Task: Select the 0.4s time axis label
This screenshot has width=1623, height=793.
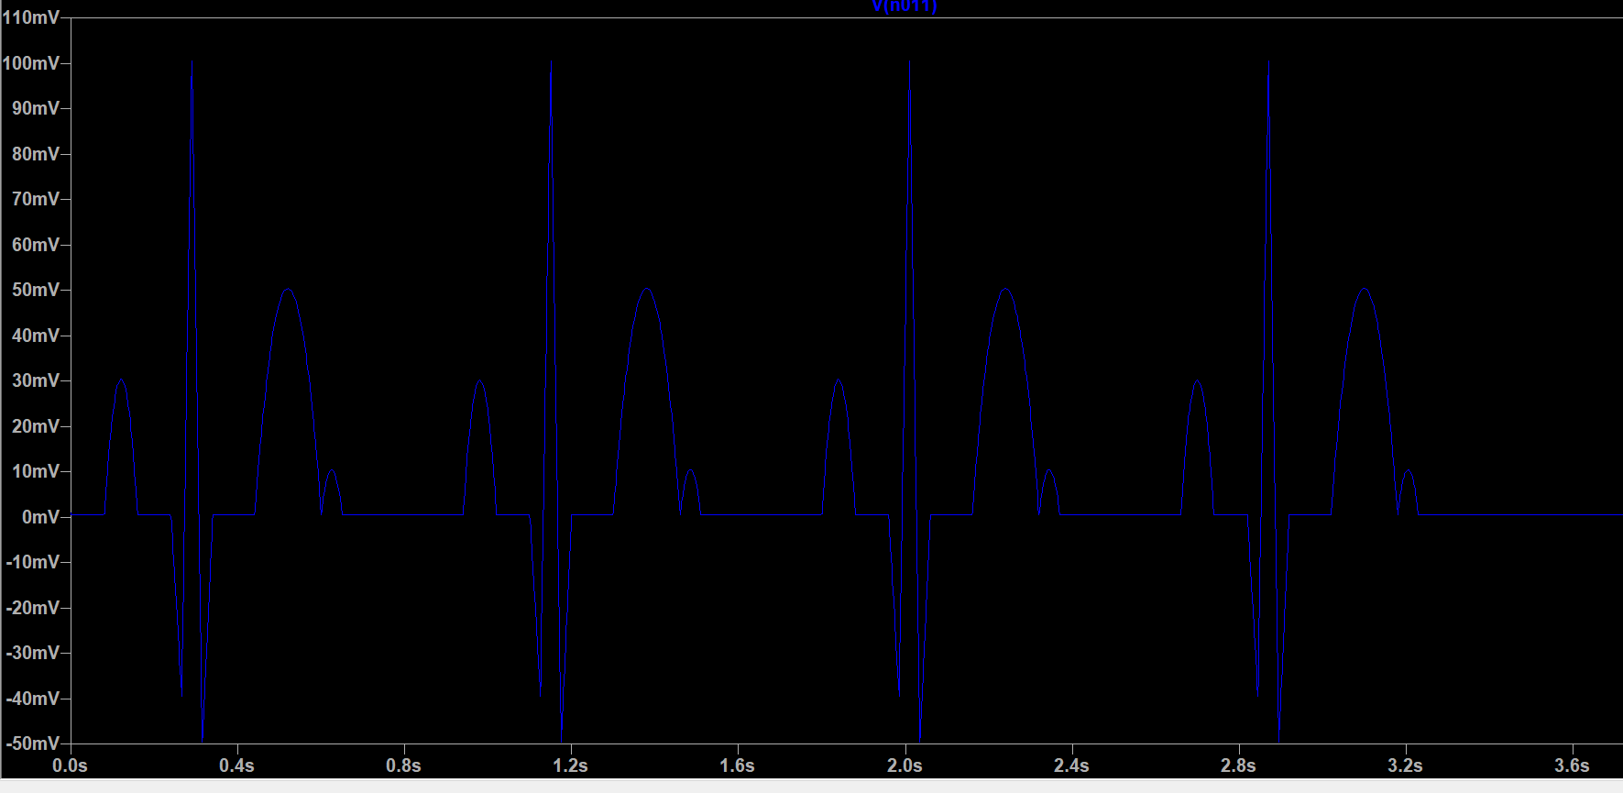Action: tap(237, 765)
